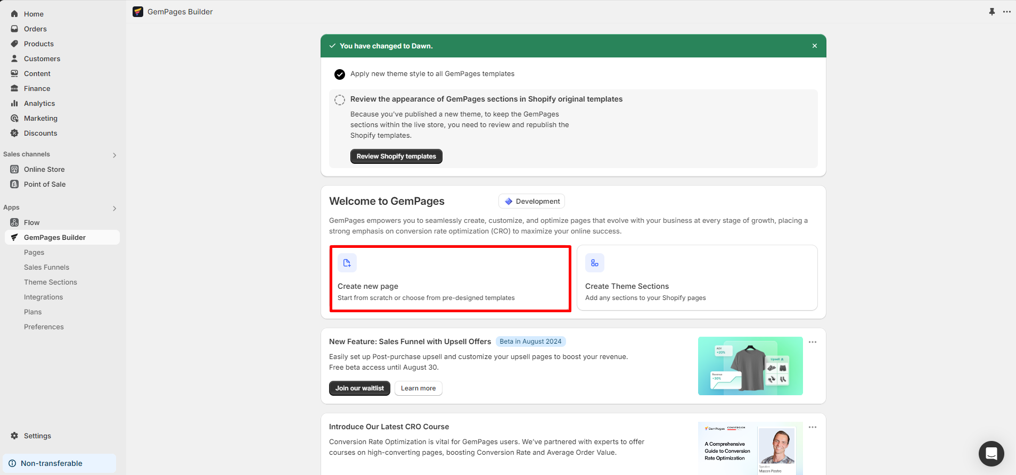Click 'Introduce Our Latest CRO Course' title
Viewport: 1016px width, 475px height.
pos(389,427)
